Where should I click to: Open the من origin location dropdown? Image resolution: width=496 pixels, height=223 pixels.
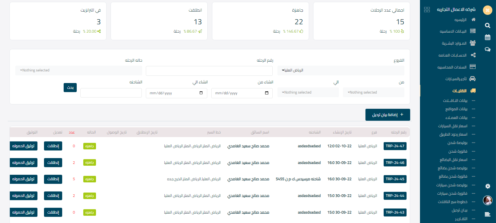point(373,92)
